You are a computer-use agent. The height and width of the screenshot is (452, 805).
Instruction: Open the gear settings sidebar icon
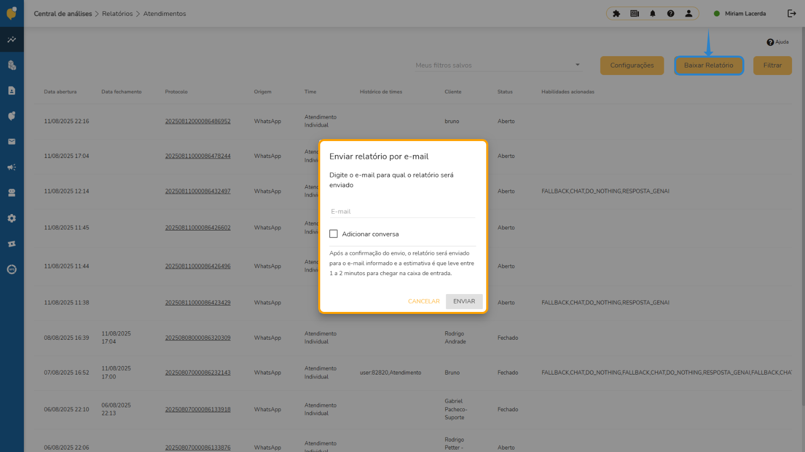[x=11, y=218]
